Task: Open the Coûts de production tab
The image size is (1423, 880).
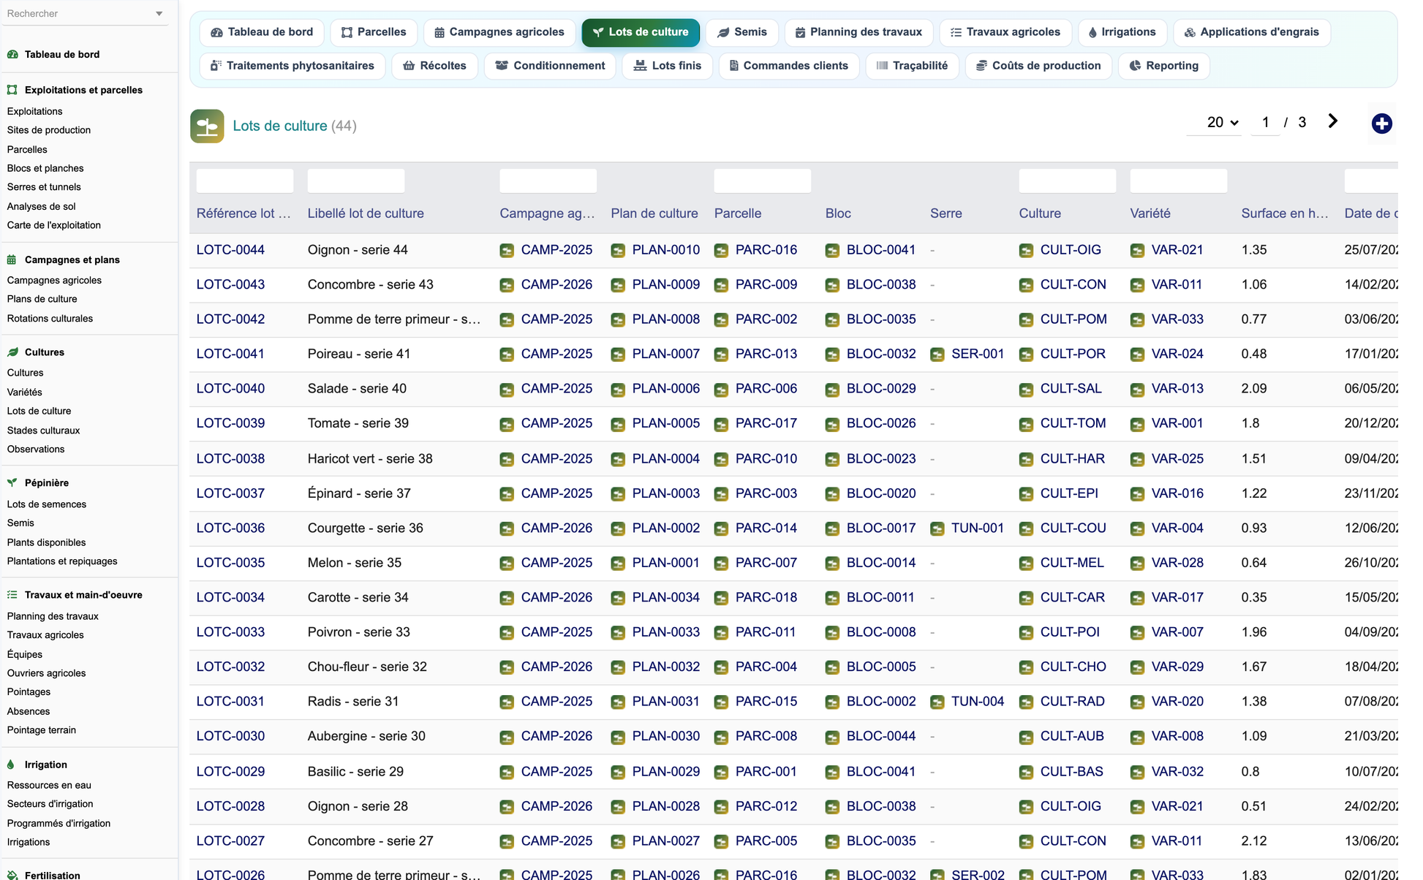Action: [1038, 66]
